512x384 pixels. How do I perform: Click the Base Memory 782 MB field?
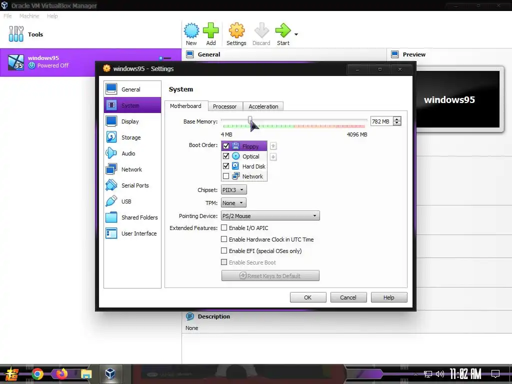click(381, 121)
